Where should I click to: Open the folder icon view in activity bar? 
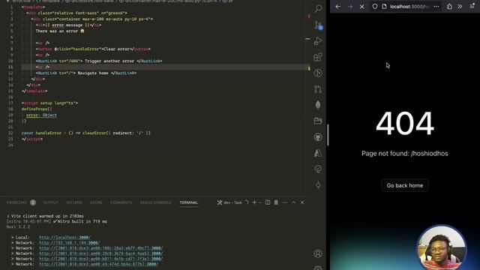tap(318, 121)
